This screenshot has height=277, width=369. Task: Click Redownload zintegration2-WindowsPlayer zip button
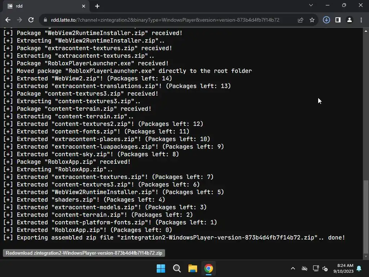pyautogui.click(x=84, y=253)
